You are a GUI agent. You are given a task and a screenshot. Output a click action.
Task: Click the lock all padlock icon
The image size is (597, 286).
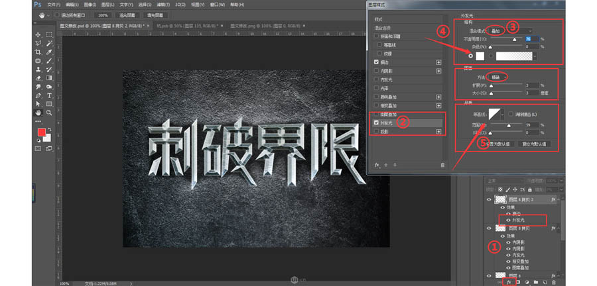(529, 189)
